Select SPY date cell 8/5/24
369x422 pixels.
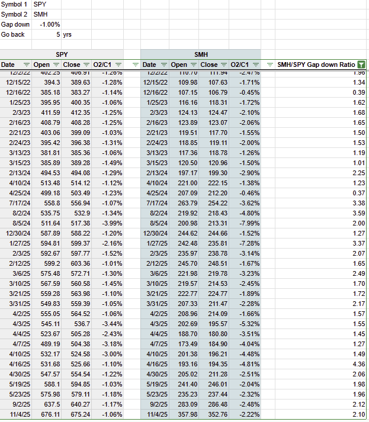[16, 223]
